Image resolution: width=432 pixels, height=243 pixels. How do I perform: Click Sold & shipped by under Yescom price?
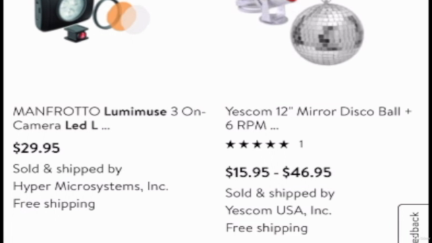[x=280, y=193]
